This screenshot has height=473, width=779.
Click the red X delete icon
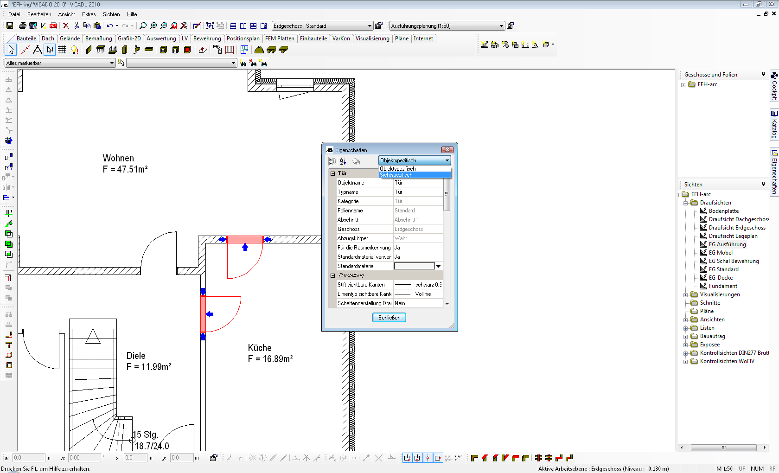(x=66, y=26)
